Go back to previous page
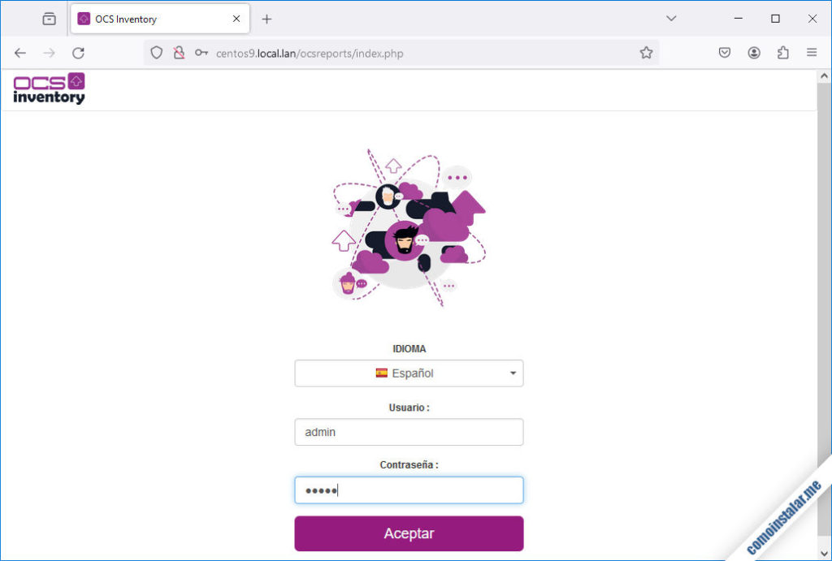The image size is (832, 561). click(x=20, y=53)
